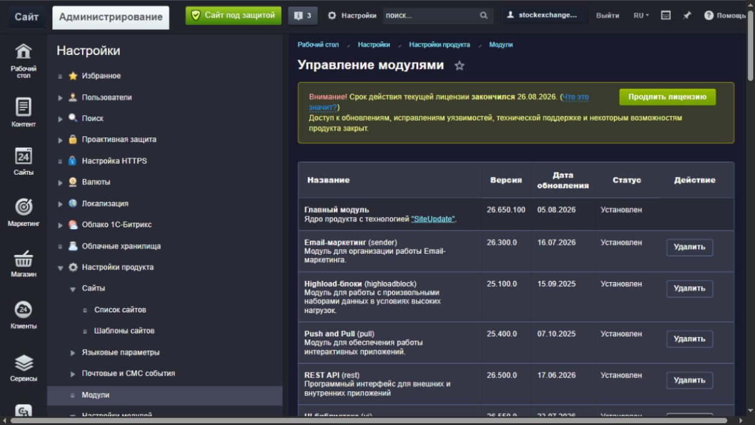Click the search magnifier icon

[x=484, y=16]
